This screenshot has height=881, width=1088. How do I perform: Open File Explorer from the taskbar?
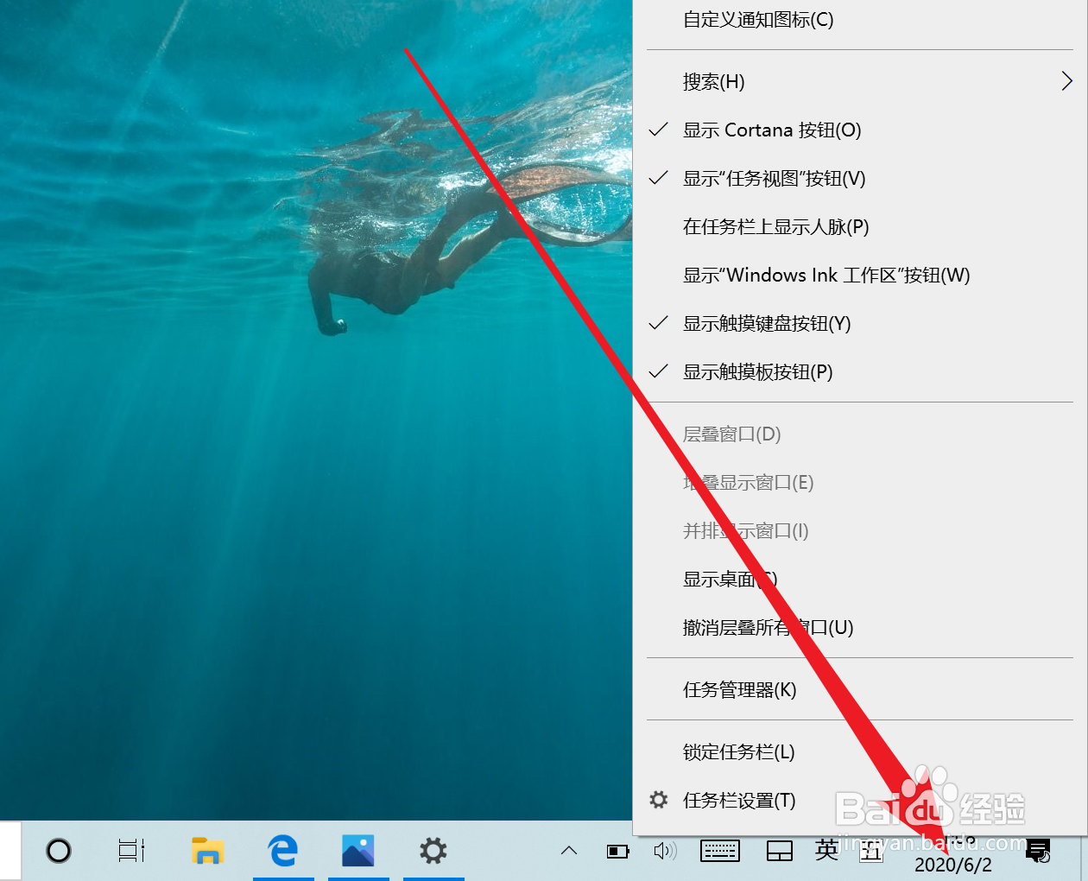point(208,851)
